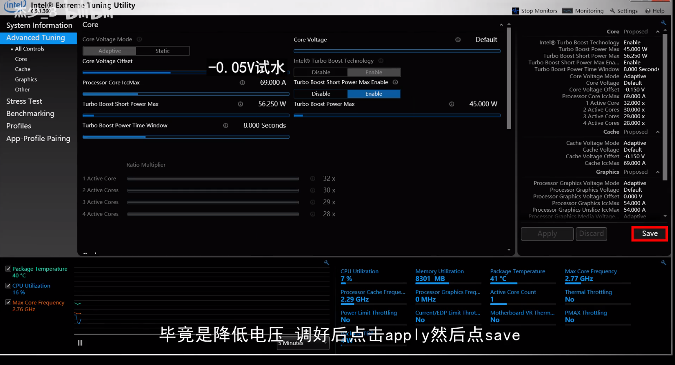The image size is (675, 365).
Task: Uncheck Package Temperature monitor
Action: tap(8, 269)
